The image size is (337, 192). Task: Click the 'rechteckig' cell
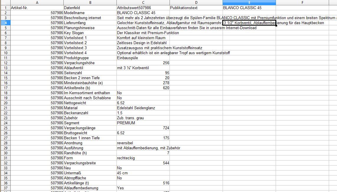coord(143,158)
